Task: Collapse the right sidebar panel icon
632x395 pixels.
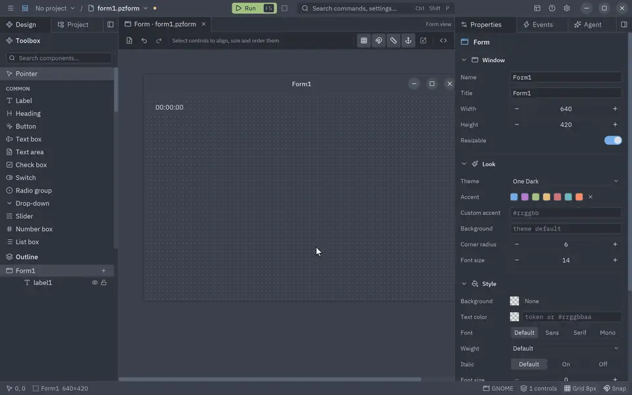Action: pyautogui.click(x=624, y=24)
